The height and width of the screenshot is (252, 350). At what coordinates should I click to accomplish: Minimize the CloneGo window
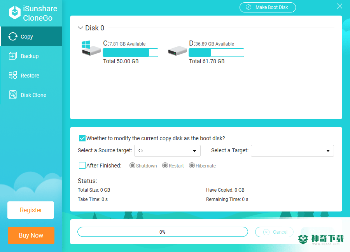point(325,6)
